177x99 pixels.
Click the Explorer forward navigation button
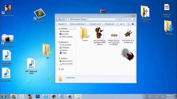61,19
